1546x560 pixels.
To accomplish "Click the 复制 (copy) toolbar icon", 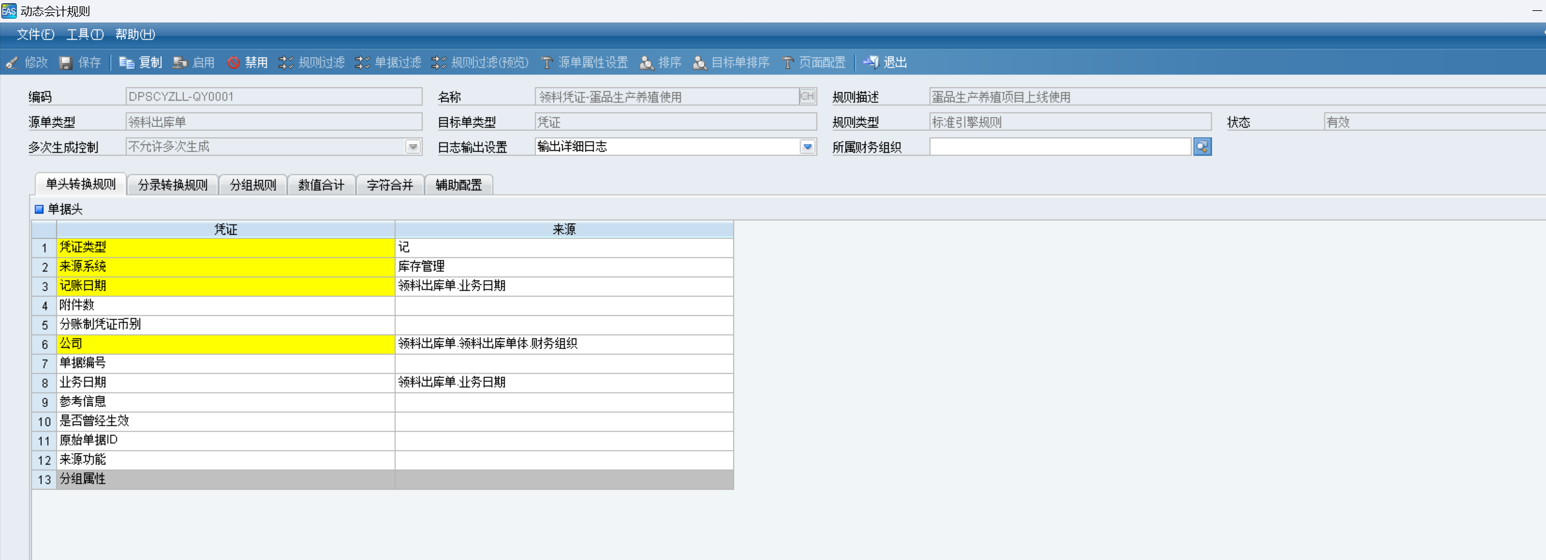I will click(x=126, y=62).
